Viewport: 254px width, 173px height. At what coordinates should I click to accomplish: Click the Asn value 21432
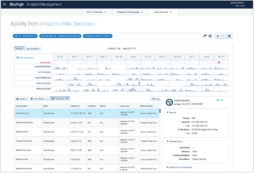tap(194, 133)
